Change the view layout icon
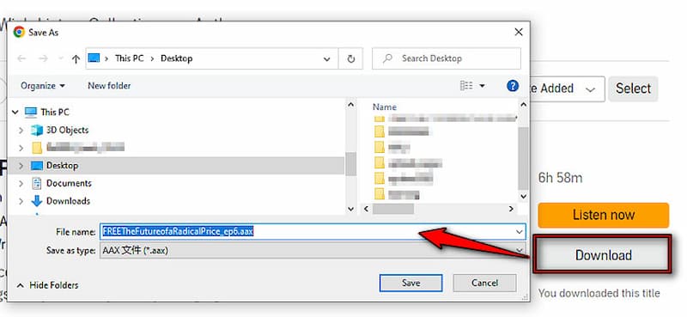Image resolution: width=687 pixels, height=317 pixels. point(466,86)
